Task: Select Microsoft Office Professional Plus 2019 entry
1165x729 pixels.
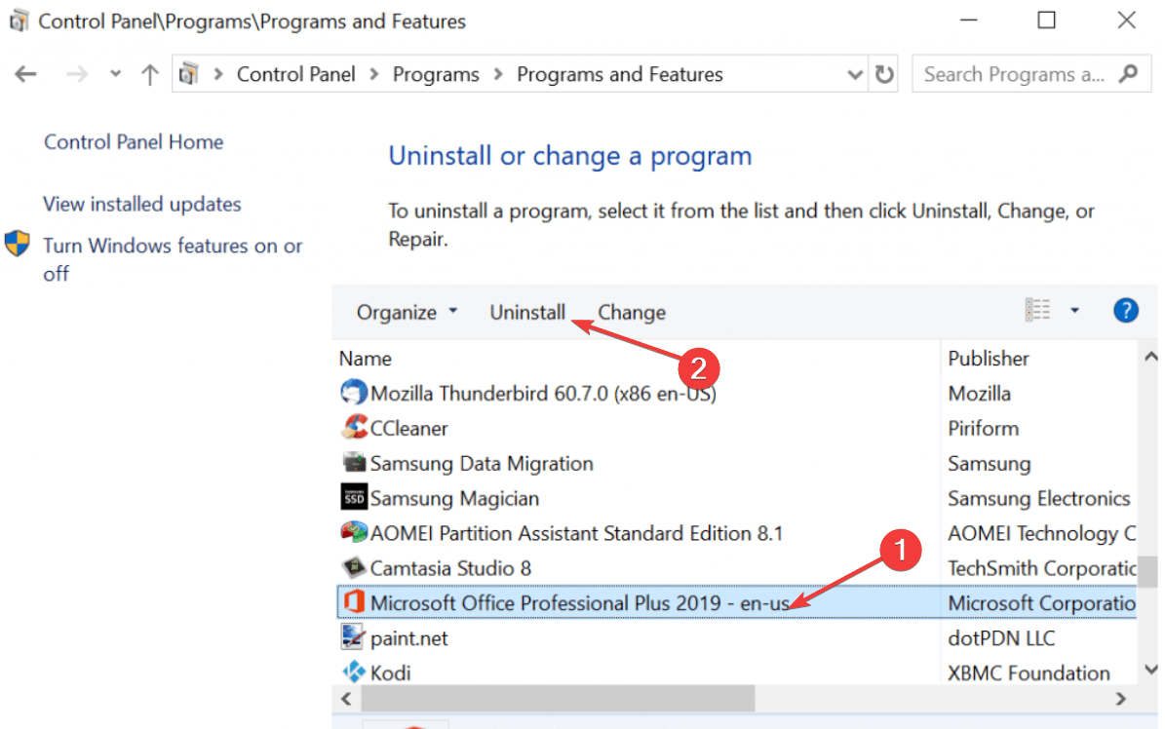Action: click(579, 602)
